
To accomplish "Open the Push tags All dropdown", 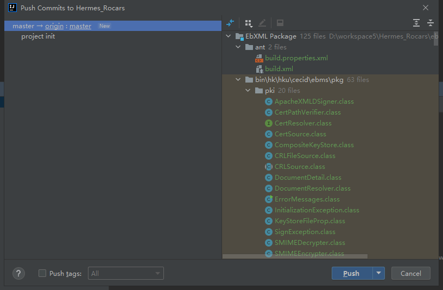I will [x=126, y=273].
